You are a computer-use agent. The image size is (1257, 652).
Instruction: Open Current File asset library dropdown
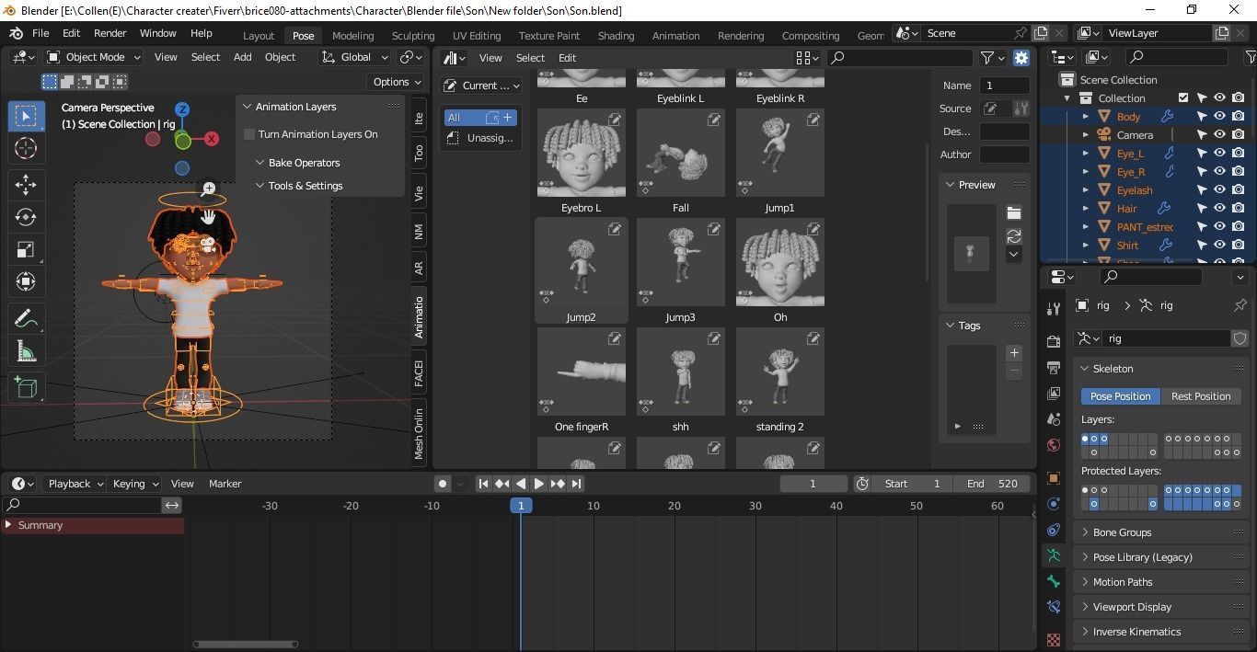tap(481, 86)
